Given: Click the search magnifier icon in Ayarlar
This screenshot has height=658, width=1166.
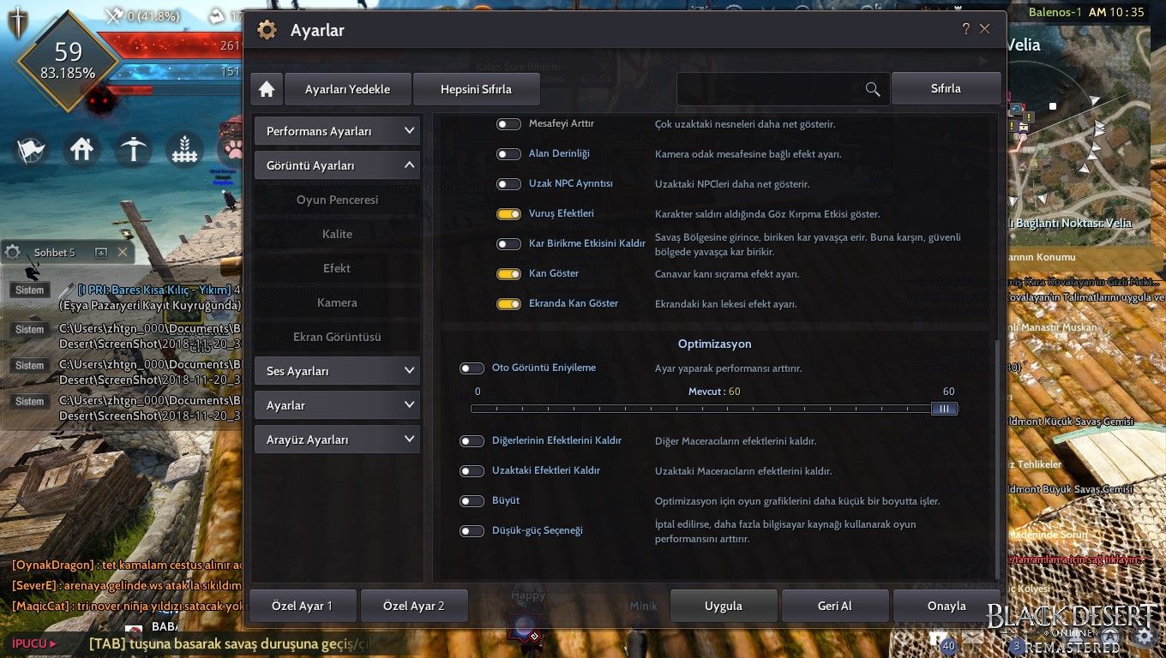Looking at the screenshot, I should (x=873, y=89).
